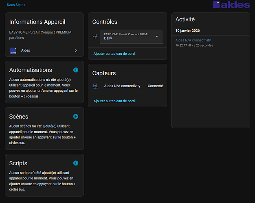Click the dropdown arrow next to Daily

(x=156, y=37)
